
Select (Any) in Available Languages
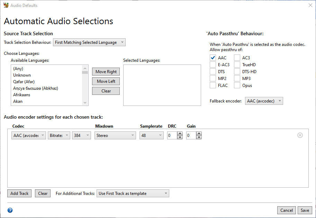tap(47, 69)
